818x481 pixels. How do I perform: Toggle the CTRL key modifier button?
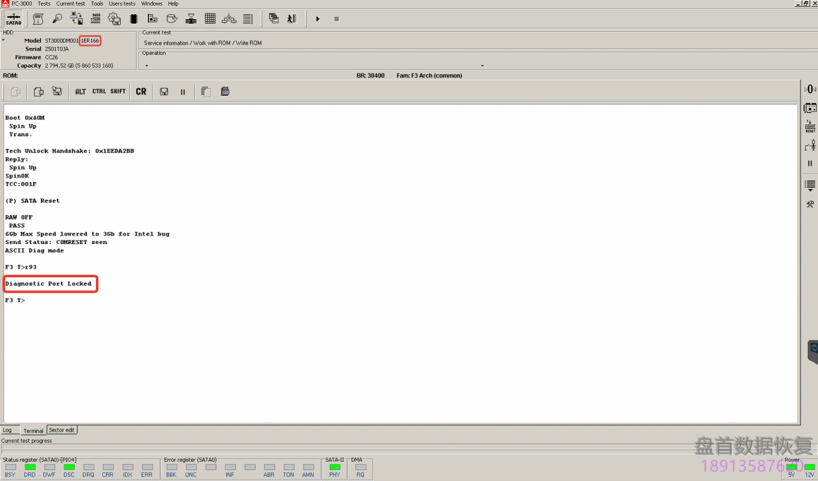99,92
